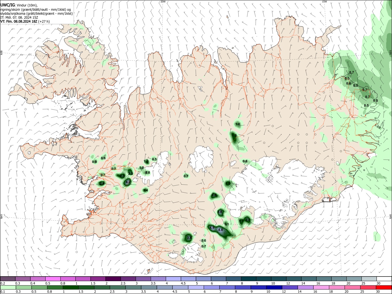Click the 0.8 value label on the map
The width and height of the screenshot is (392, 294).
pos(148,173)
